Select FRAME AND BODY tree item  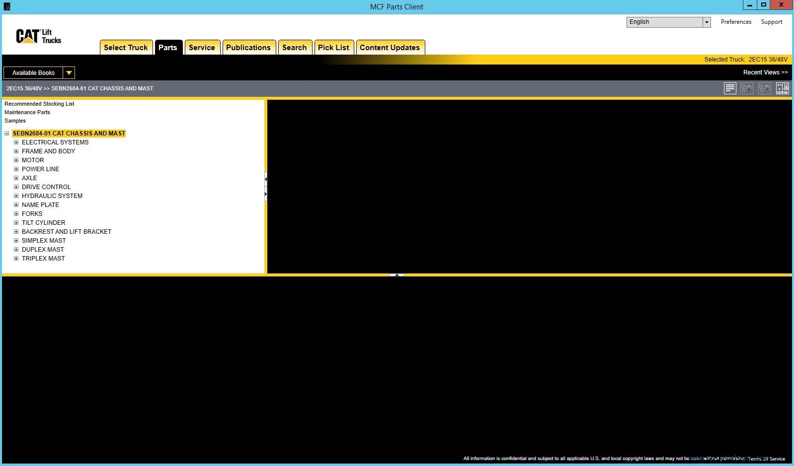click(48, 151)
